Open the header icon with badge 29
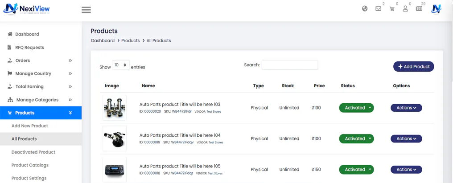 (419, 8)
